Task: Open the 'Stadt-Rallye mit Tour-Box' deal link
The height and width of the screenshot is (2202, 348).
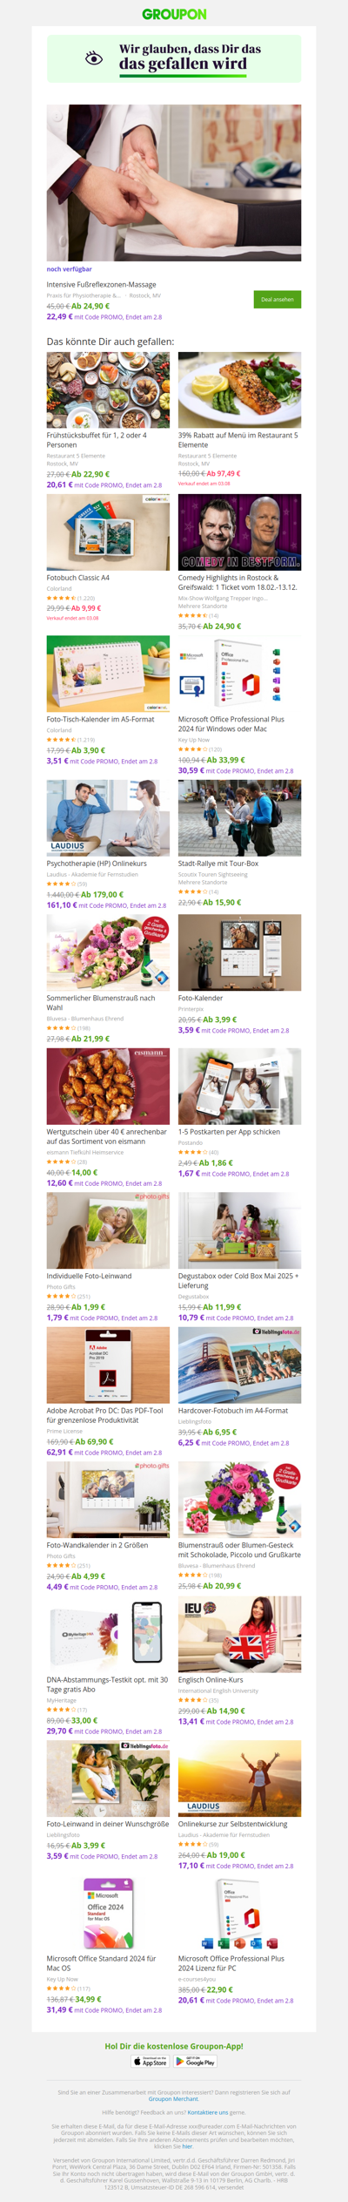Action: click(x=218, y=864)
